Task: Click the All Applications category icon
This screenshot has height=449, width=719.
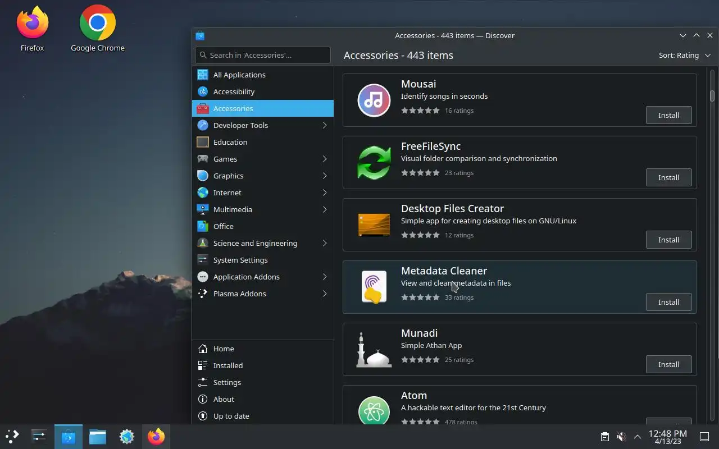Action: 203,75
